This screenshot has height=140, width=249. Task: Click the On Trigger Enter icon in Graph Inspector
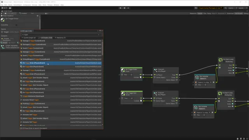pos(3,20)
